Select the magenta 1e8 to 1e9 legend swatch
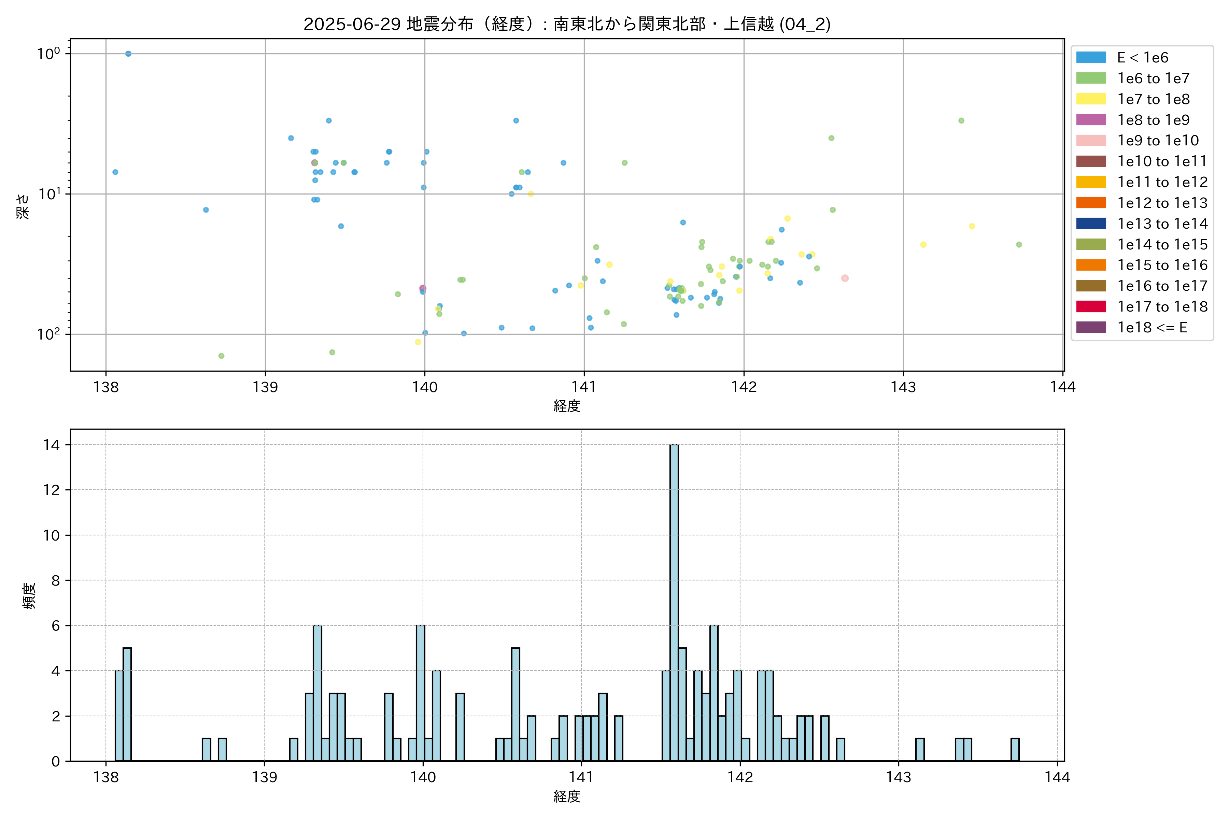The width and height of the screenshot is (1229, 819). 1090,120
